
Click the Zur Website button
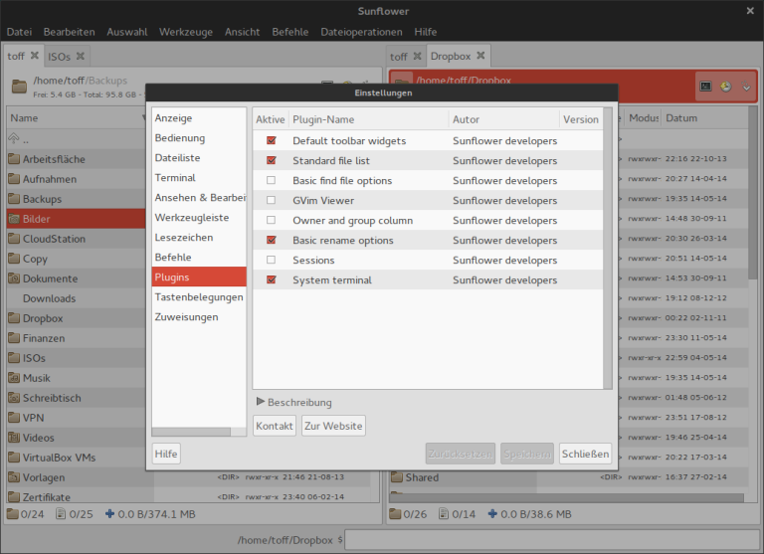click(333, 426)
